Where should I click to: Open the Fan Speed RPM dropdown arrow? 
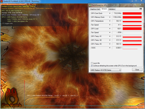110,33
